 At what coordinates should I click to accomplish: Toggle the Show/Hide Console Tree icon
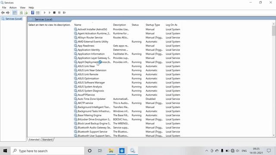[15, 12]
